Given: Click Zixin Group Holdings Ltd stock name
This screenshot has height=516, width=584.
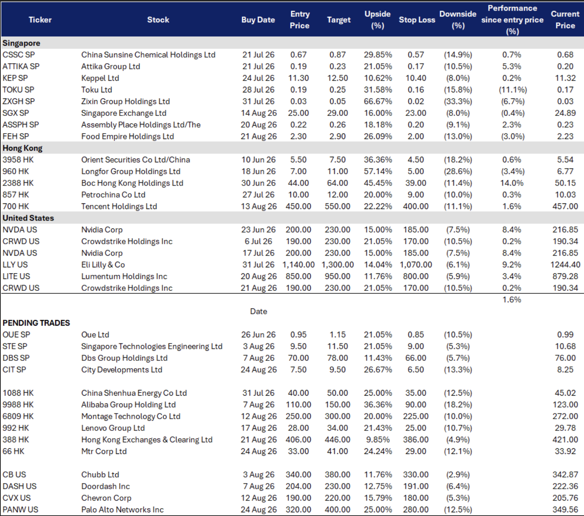Looking at the screenshot, I should [125, 101].
